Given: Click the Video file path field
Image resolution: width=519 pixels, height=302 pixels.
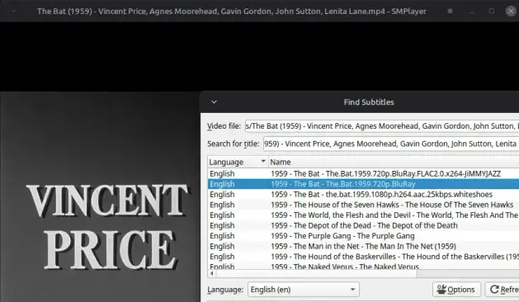Looking at the screenshot, I should [x=382, y=126].
